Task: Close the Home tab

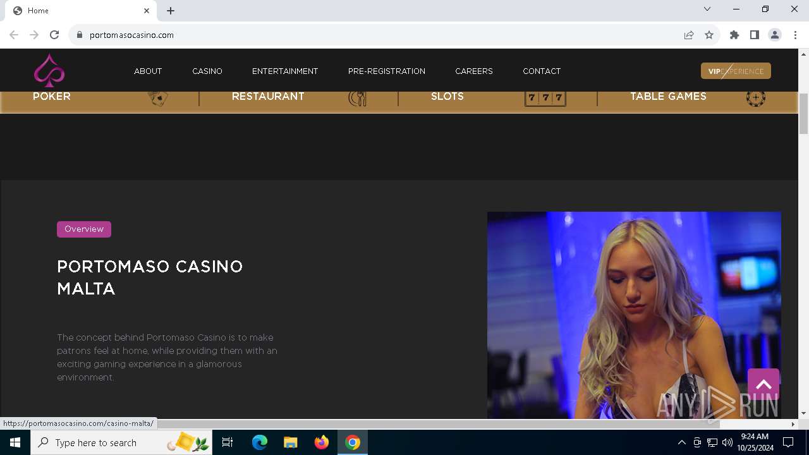Action: (x=147, y=11)
